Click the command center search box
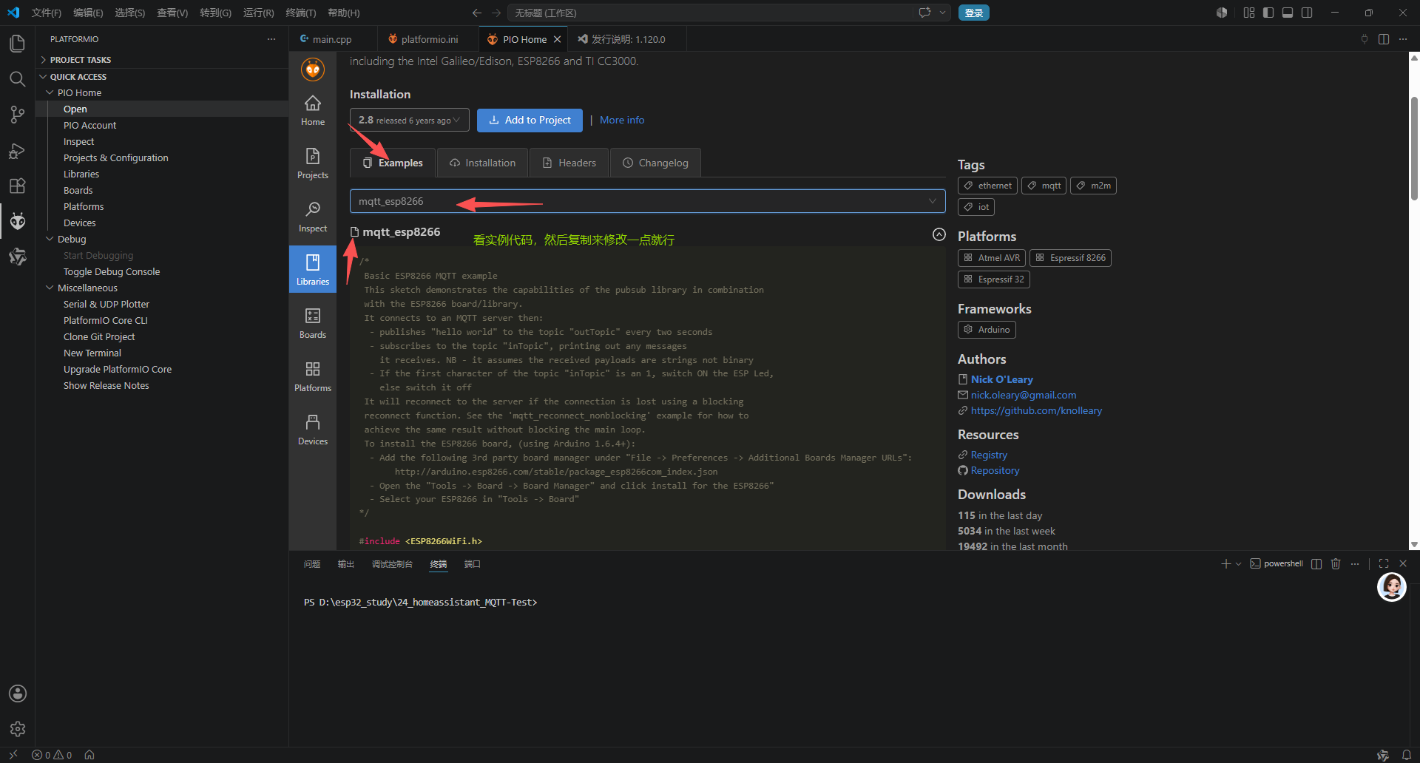Screen dimensions: 1420x763 710,13
